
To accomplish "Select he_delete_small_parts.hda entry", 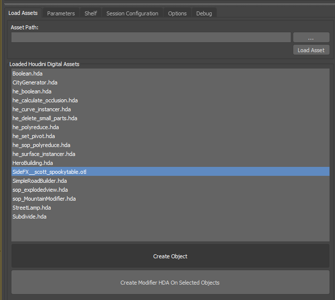I will coord(45,118).
